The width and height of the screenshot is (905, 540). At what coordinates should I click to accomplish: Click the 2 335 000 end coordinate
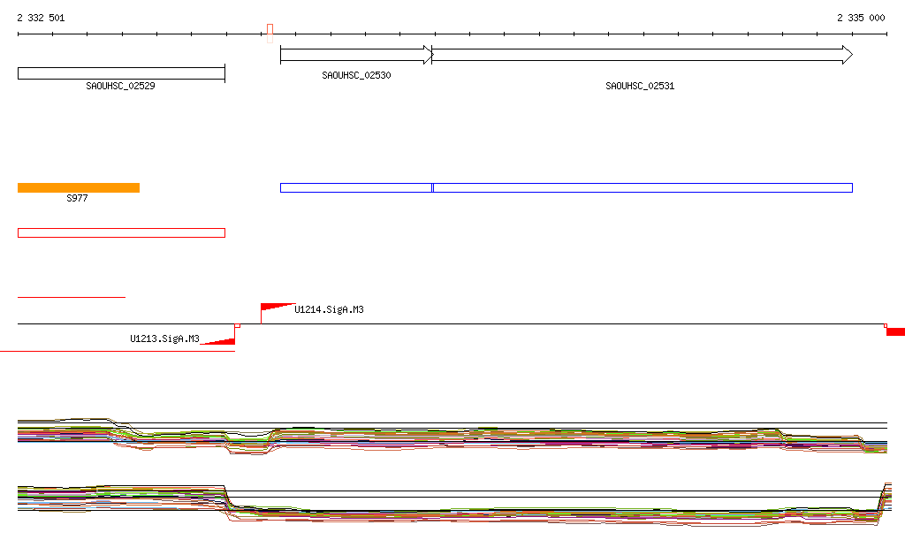coord(861,18)
